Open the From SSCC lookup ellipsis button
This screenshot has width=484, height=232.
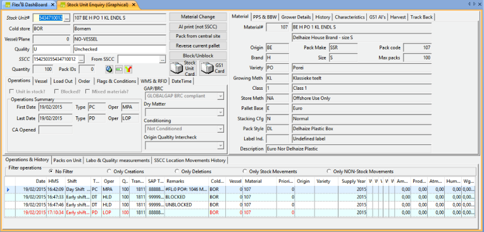(x=163, y=59)
